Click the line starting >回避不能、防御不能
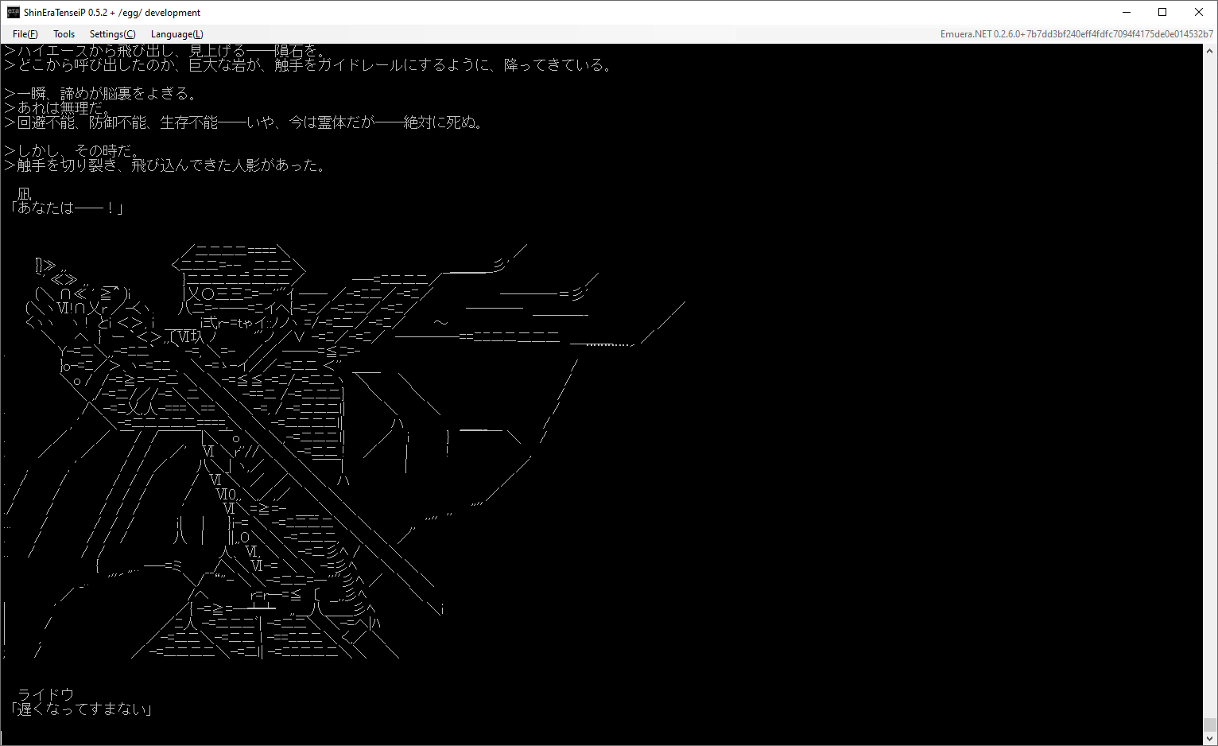 coord(244,122)
